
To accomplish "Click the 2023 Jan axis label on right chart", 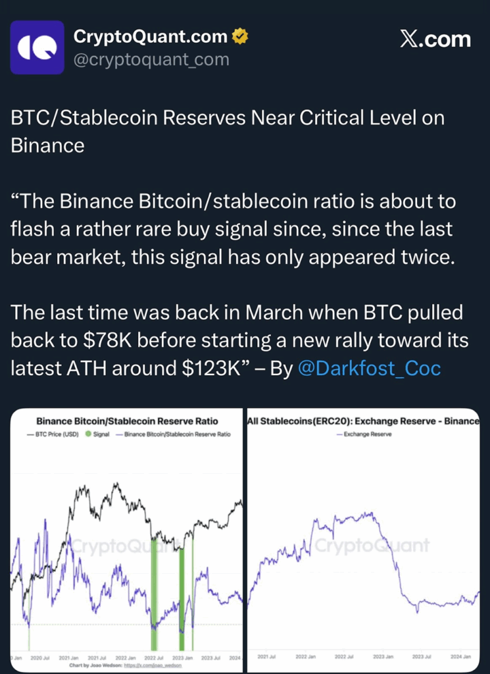I will 383,657.
